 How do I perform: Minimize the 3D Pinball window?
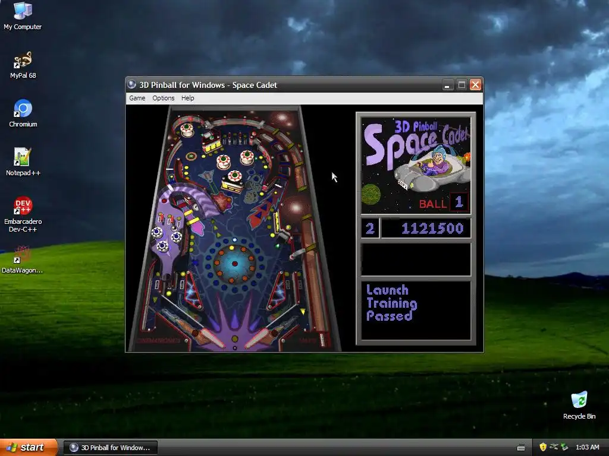pyautogui.click(x=447, y=85)
